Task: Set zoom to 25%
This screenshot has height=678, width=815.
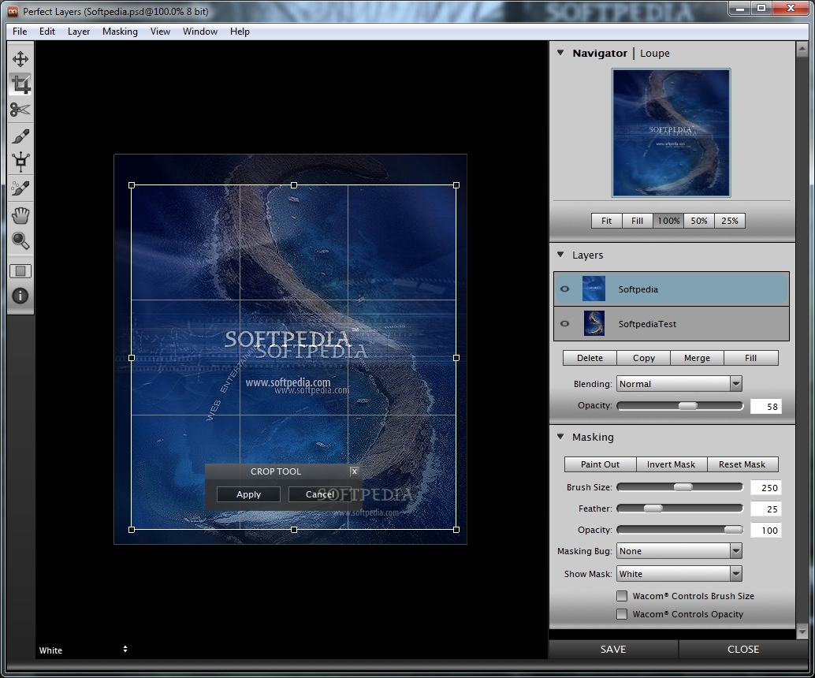Action: [730, 221]
